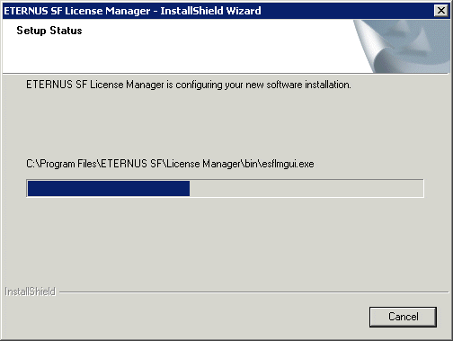The width and height of the screenshot is (453, 341).
Task: Click the right end of progress track
Action: [x=418, y=188]
